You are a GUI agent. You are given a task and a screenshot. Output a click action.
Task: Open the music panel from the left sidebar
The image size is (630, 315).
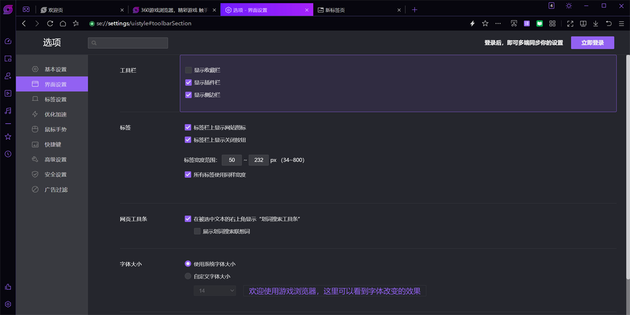[7, 110]
